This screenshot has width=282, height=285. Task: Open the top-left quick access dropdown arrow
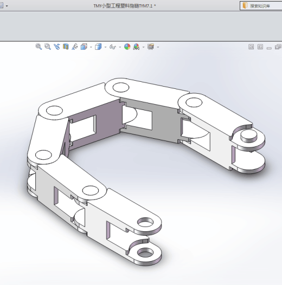7,6
